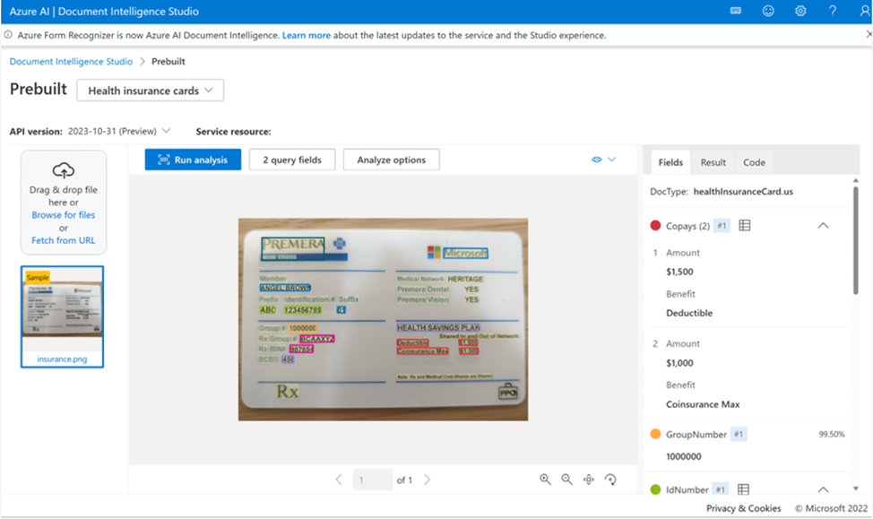
Task: Open Analyze options
Action: click(392, 160)
